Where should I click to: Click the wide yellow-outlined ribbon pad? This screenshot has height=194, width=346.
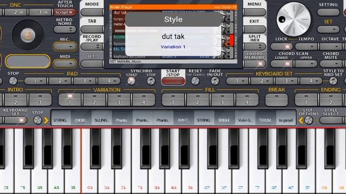click(x=28, y=61)
